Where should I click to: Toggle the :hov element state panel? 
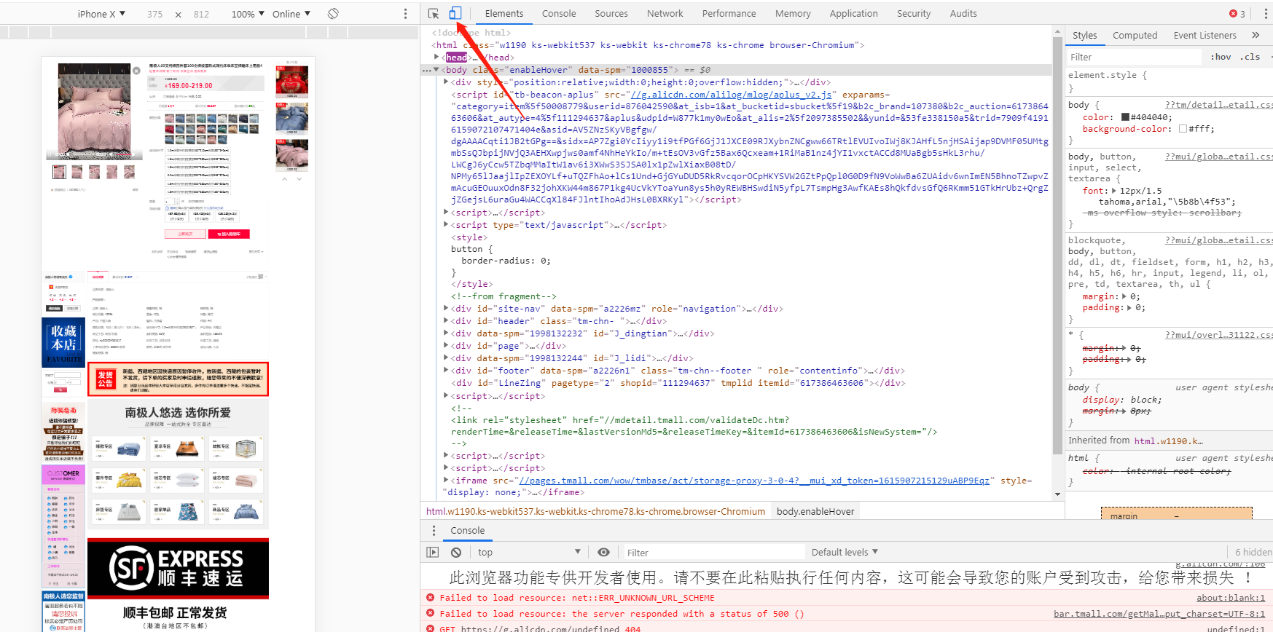[1221, 57]
